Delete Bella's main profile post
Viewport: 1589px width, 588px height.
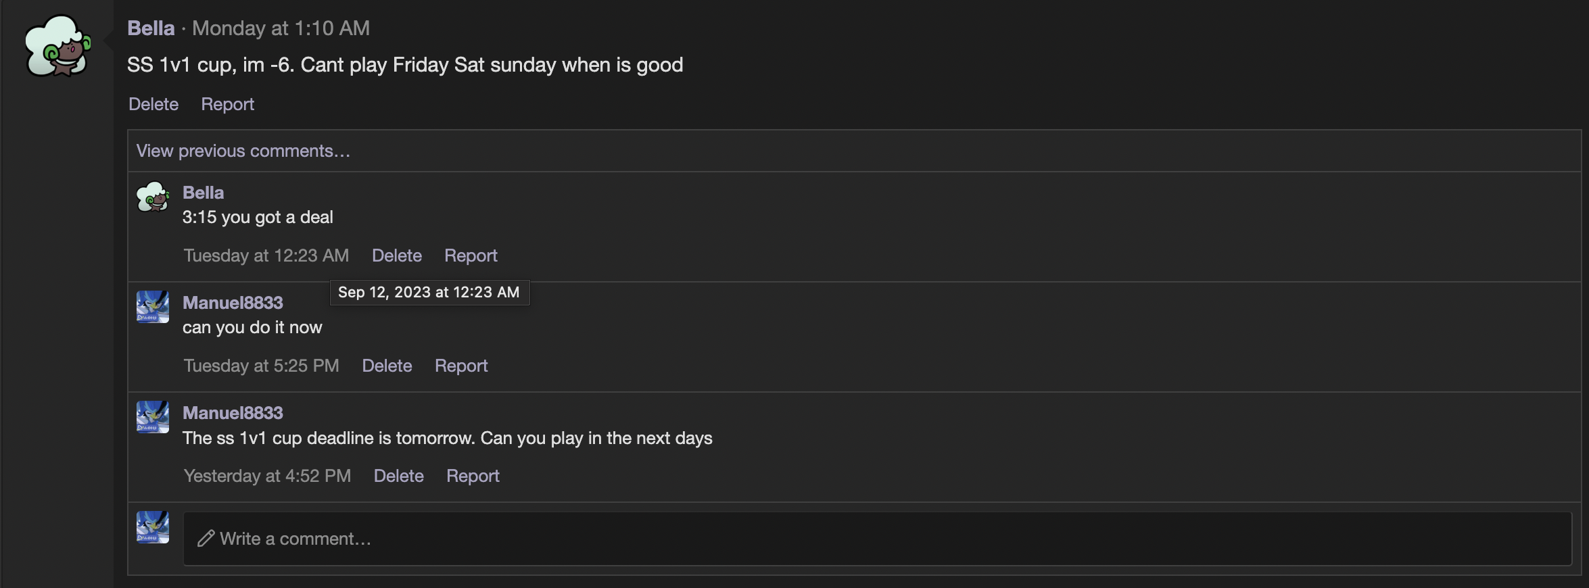click(153, 104)
